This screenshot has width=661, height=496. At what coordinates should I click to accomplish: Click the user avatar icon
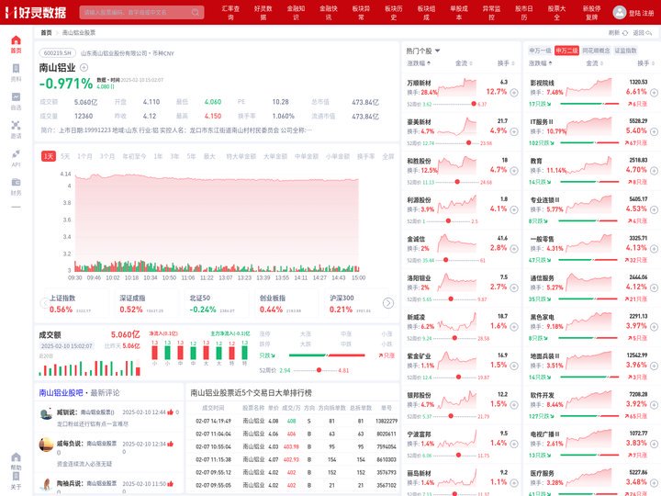click(x=620, y=12)
